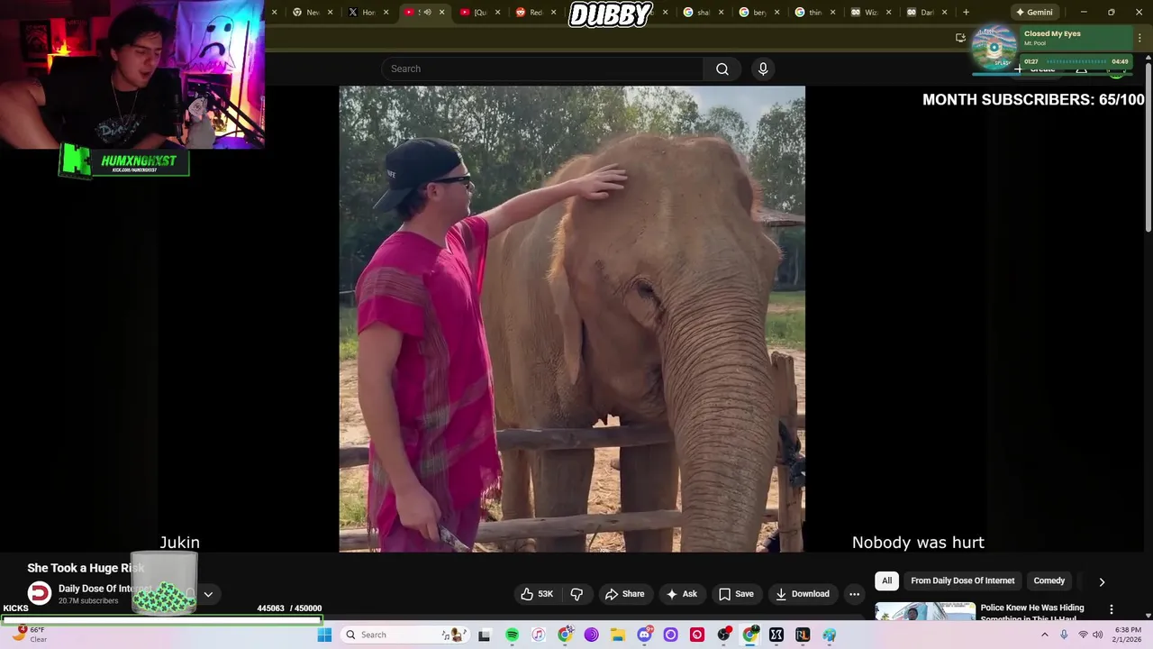Viewport: 1153px width, 649px height.
Task: Open weather widget showing 66°F Clear
Action: click(x=29, y=635)
